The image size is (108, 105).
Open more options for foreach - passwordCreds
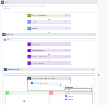[x=93, y=69]
